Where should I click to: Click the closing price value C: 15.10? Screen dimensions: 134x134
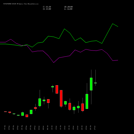click(47, 7)
